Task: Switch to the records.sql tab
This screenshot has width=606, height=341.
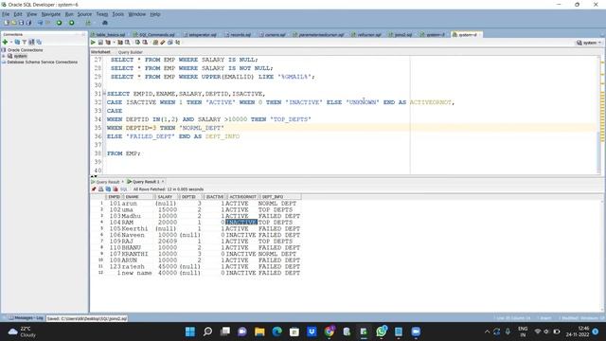Action: [239, 35]
